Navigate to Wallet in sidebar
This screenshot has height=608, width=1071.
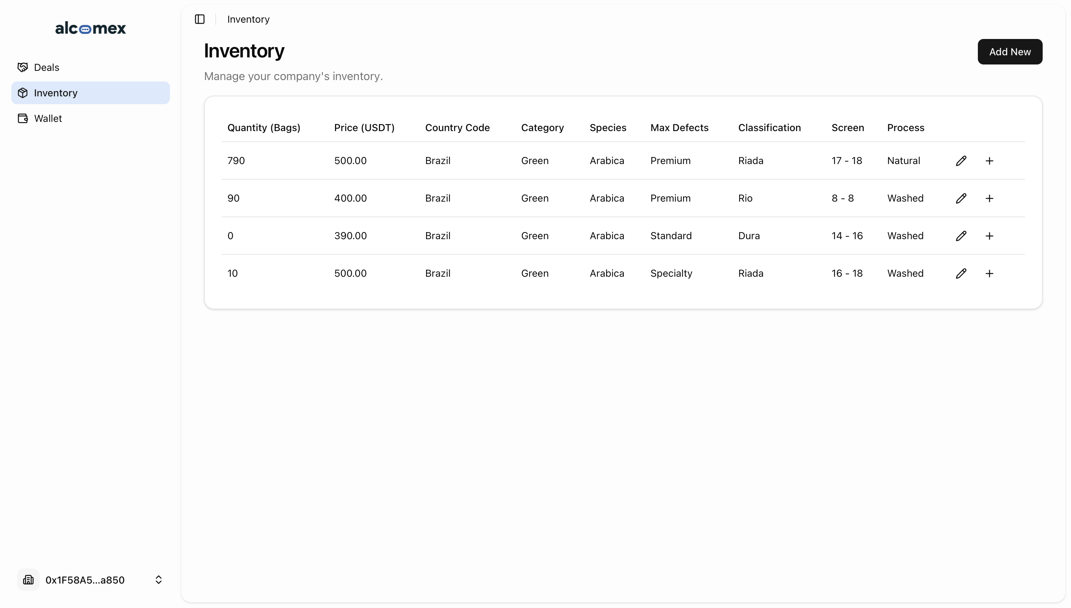point(91,118)
